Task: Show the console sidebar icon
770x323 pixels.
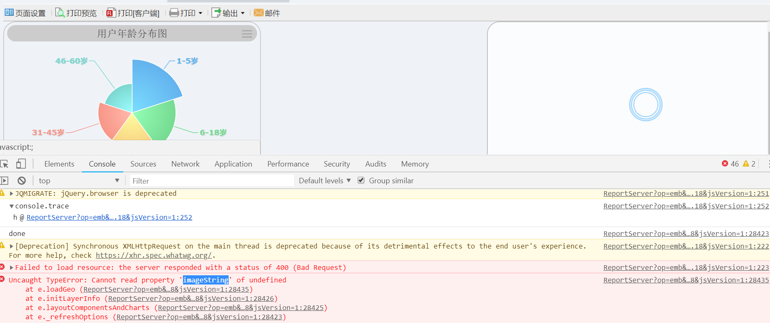Action: [x=4, y=181]
